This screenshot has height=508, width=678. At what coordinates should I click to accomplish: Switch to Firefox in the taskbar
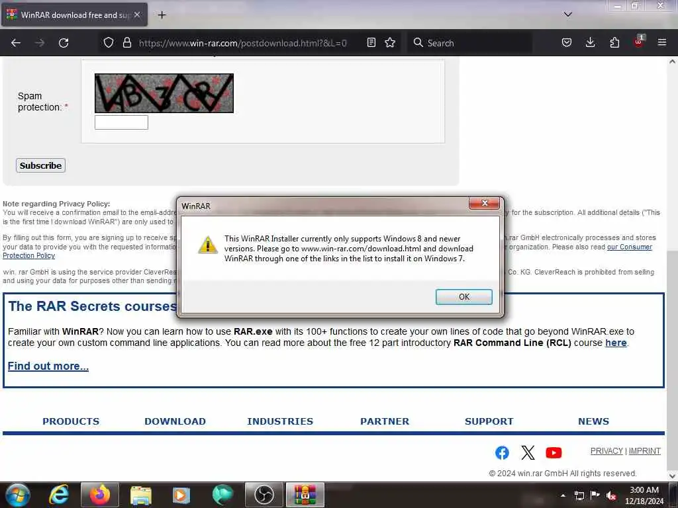pyautogui.click(x=100, y=495)
